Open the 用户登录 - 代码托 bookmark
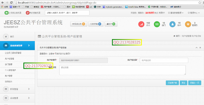This screenshot has height=105, width=204. (51, 7)
